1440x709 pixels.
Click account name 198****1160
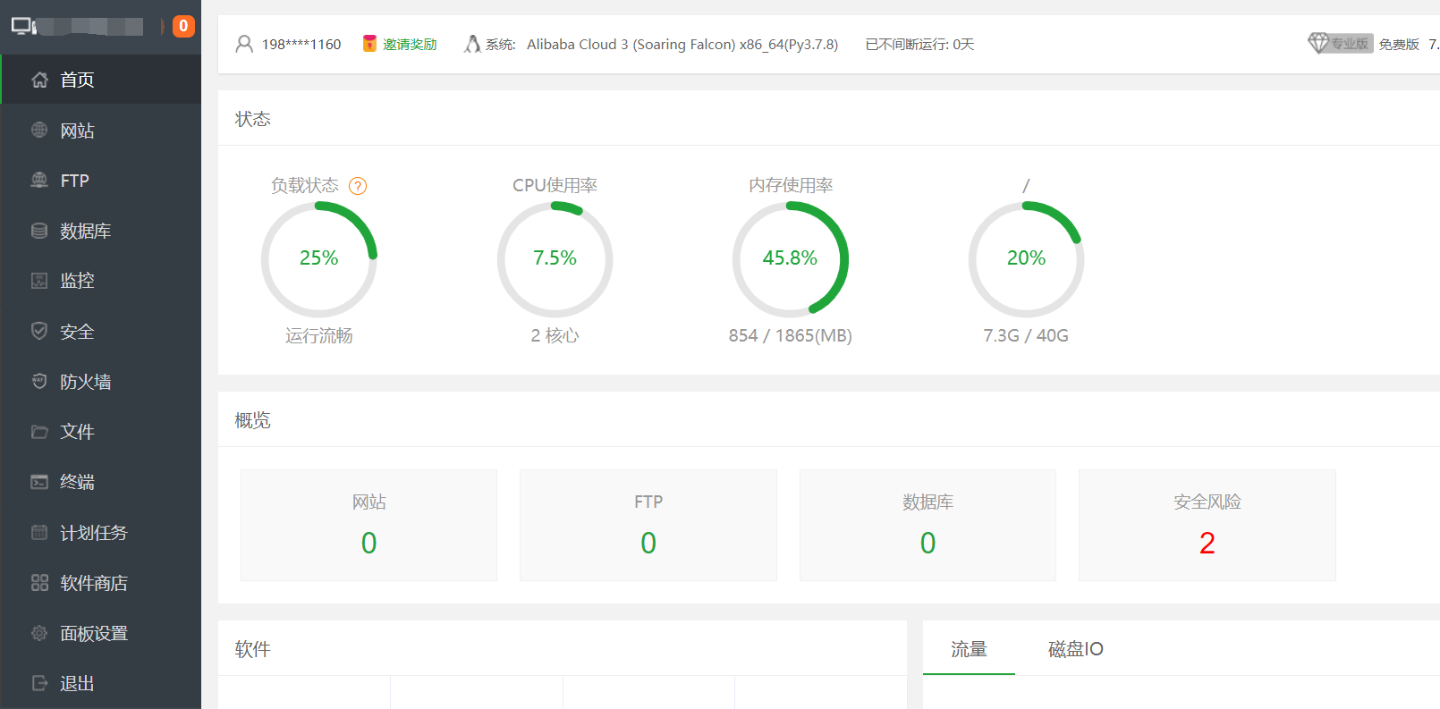click(301, 45)
